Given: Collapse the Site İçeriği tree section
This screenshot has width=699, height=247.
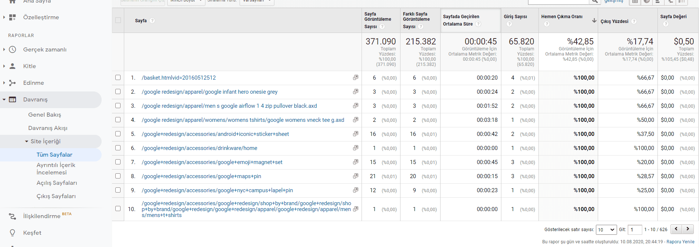Looking at the screenshot, I should [27, 141].
